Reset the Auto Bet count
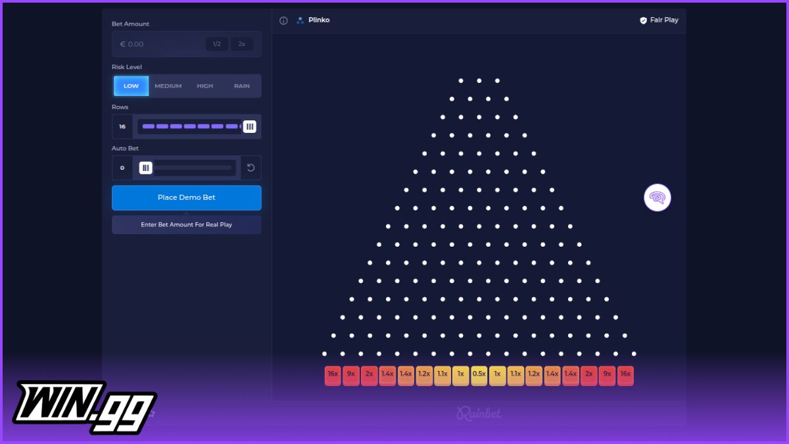The width and height of the screenshot is (789, 444). pyautogui.click(x=251, y=168)
